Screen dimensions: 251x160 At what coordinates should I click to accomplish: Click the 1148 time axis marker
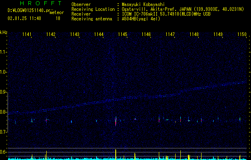click(x=194, y=34)
